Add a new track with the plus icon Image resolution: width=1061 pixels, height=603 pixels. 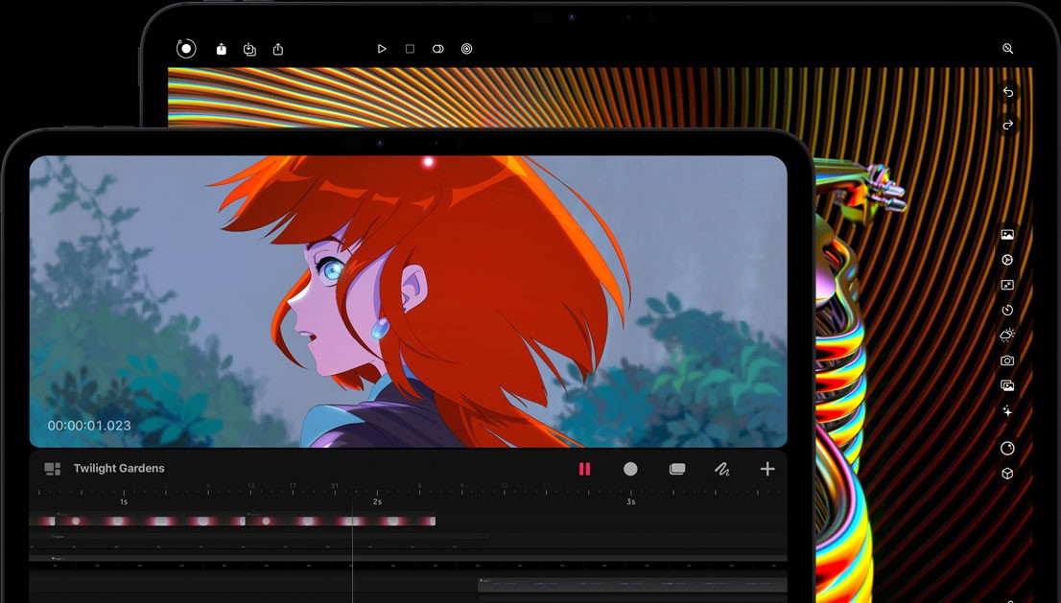(767, 469)
